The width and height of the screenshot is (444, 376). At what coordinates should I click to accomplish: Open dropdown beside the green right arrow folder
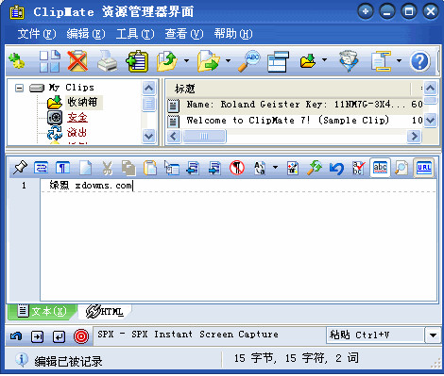click(228, 60)
